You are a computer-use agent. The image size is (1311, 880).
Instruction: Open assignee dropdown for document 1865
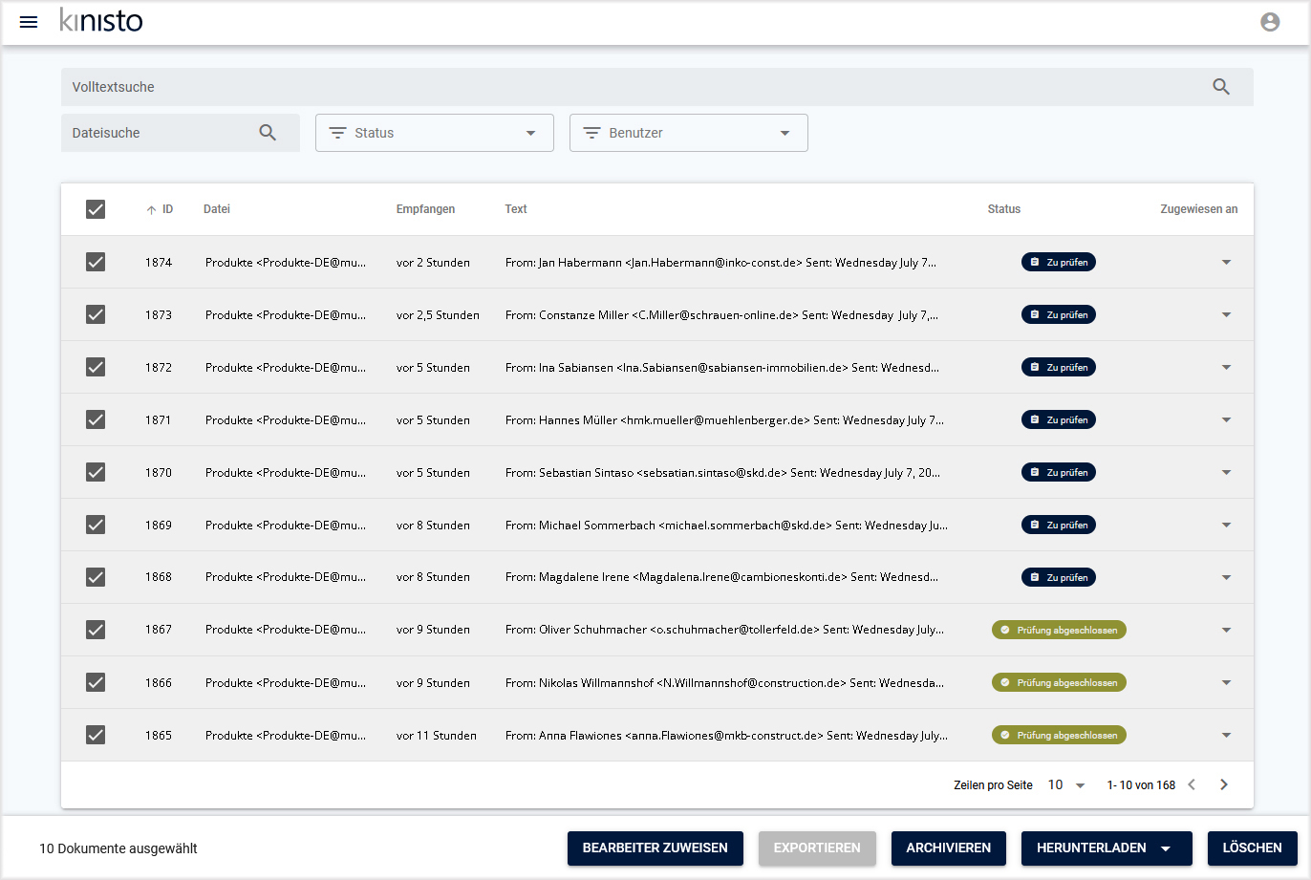(1226, 735)
